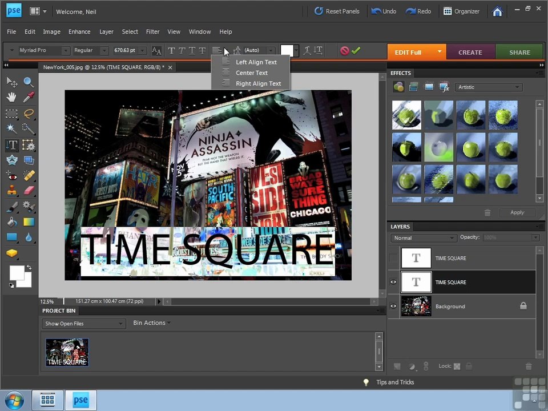The height and width of the screenshot is (411, 548).
Task: Open the Auto leading dropdown
Action: 271,51
